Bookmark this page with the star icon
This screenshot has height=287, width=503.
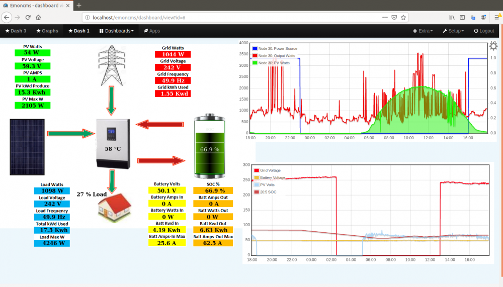pyautogui.click(x=403, y=17)
